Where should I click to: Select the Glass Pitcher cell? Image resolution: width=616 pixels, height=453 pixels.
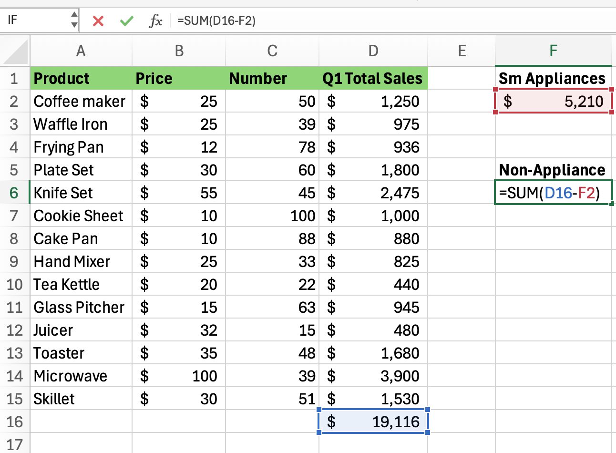81,307
